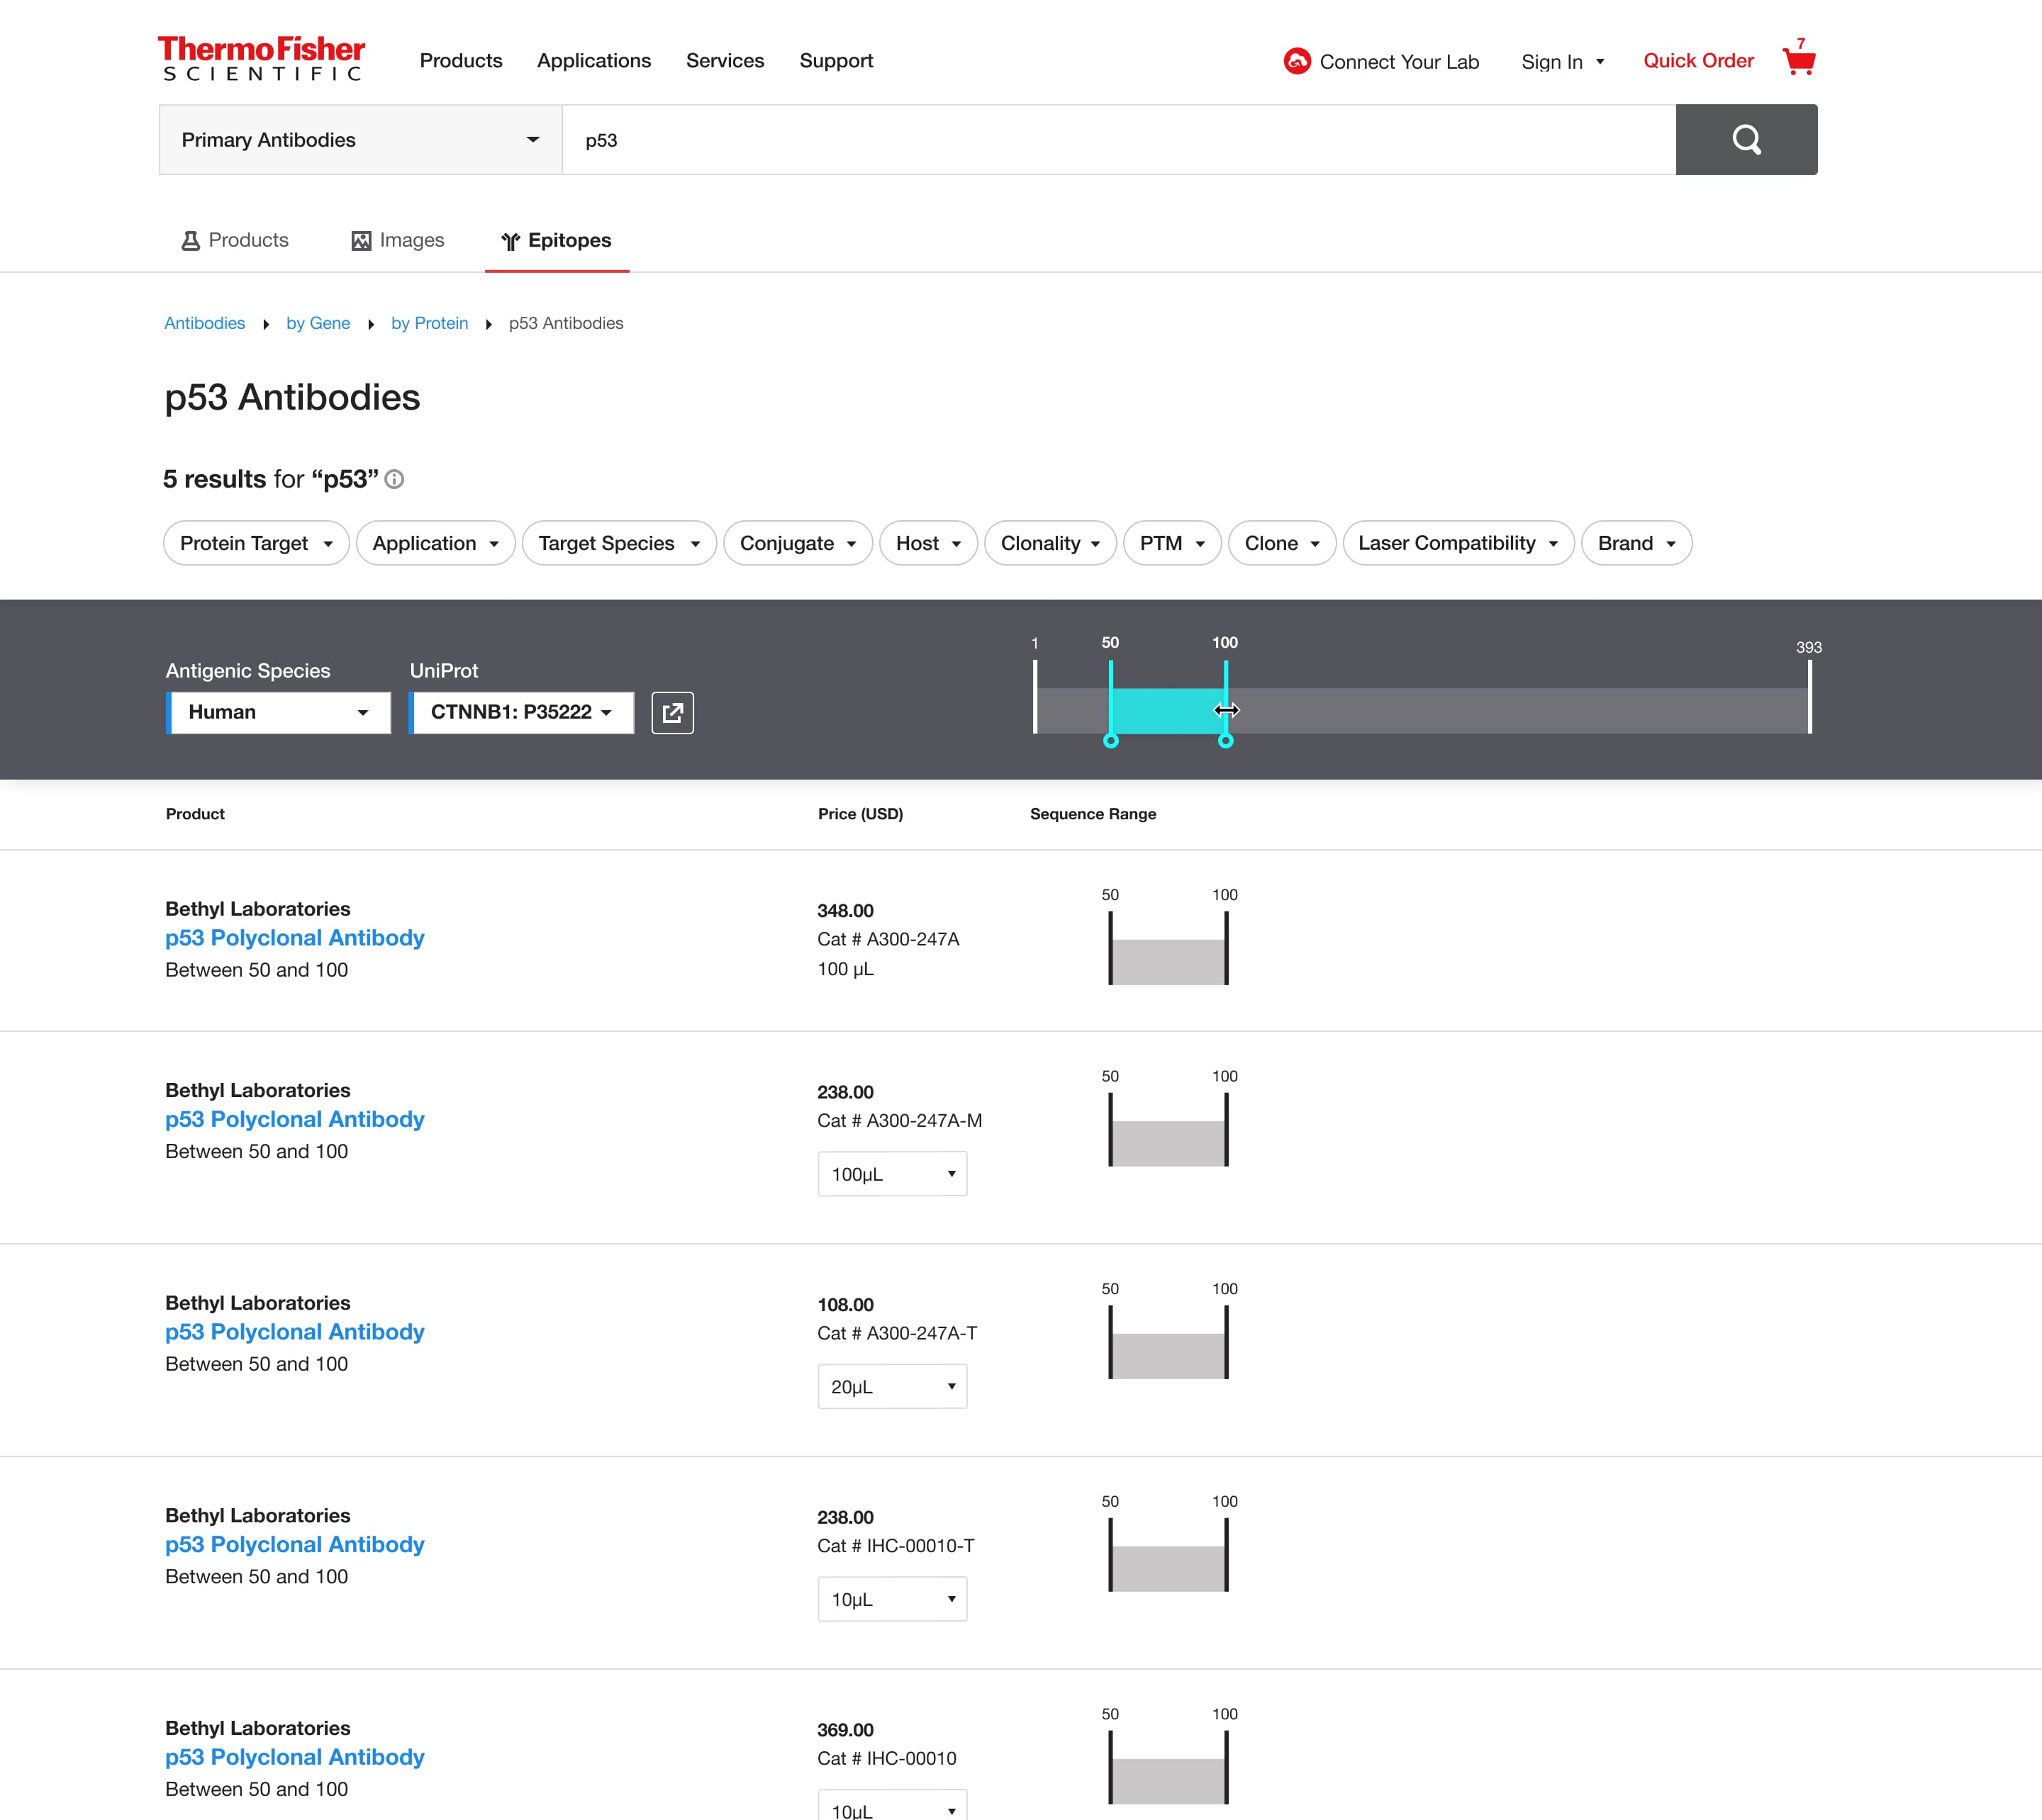Click the Price (USD) column header
The height and width of the screenshot is (1820, 2042).
click(861, 815)
